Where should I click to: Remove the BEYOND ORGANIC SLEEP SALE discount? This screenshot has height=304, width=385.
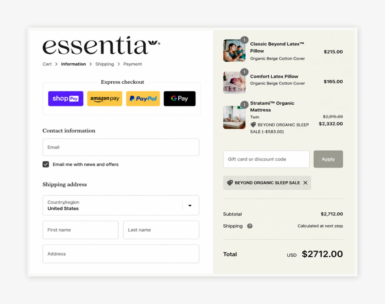point(305,183)
